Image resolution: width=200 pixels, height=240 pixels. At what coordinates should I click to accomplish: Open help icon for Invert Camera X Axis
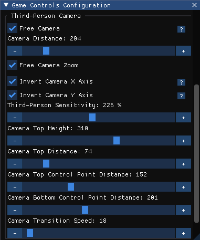click(x=181, y=82)
